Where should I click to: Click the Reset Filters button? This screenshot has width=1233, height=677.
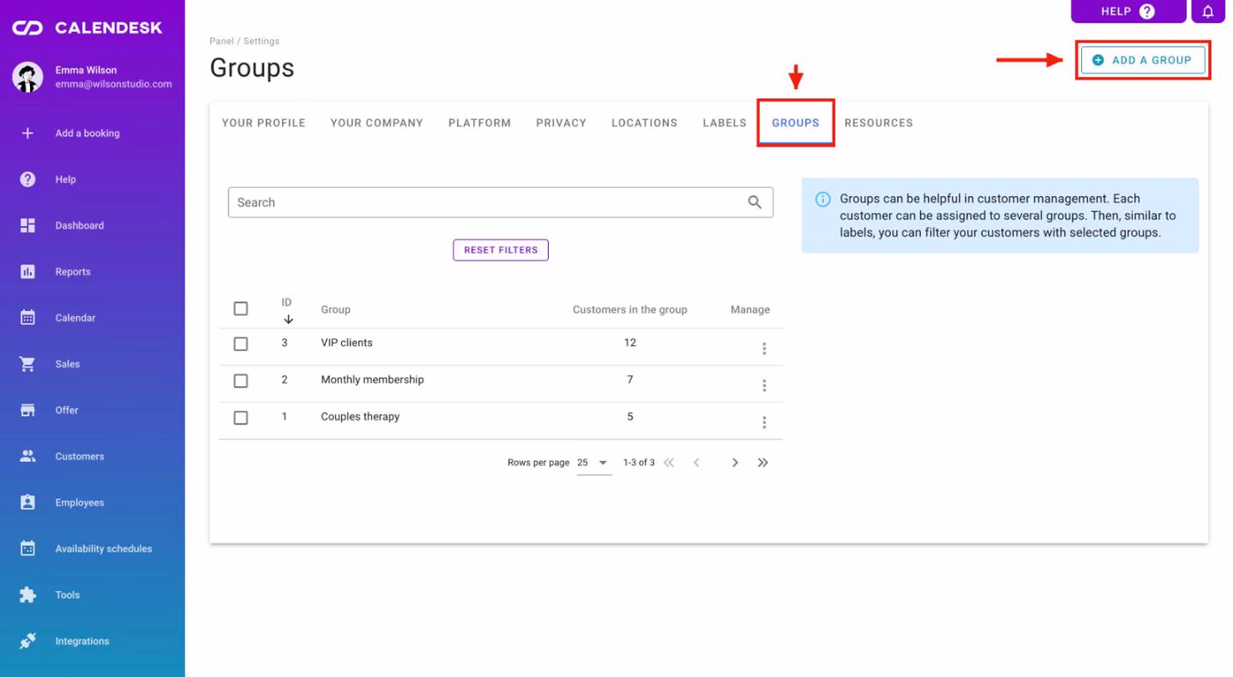[501, 250]
